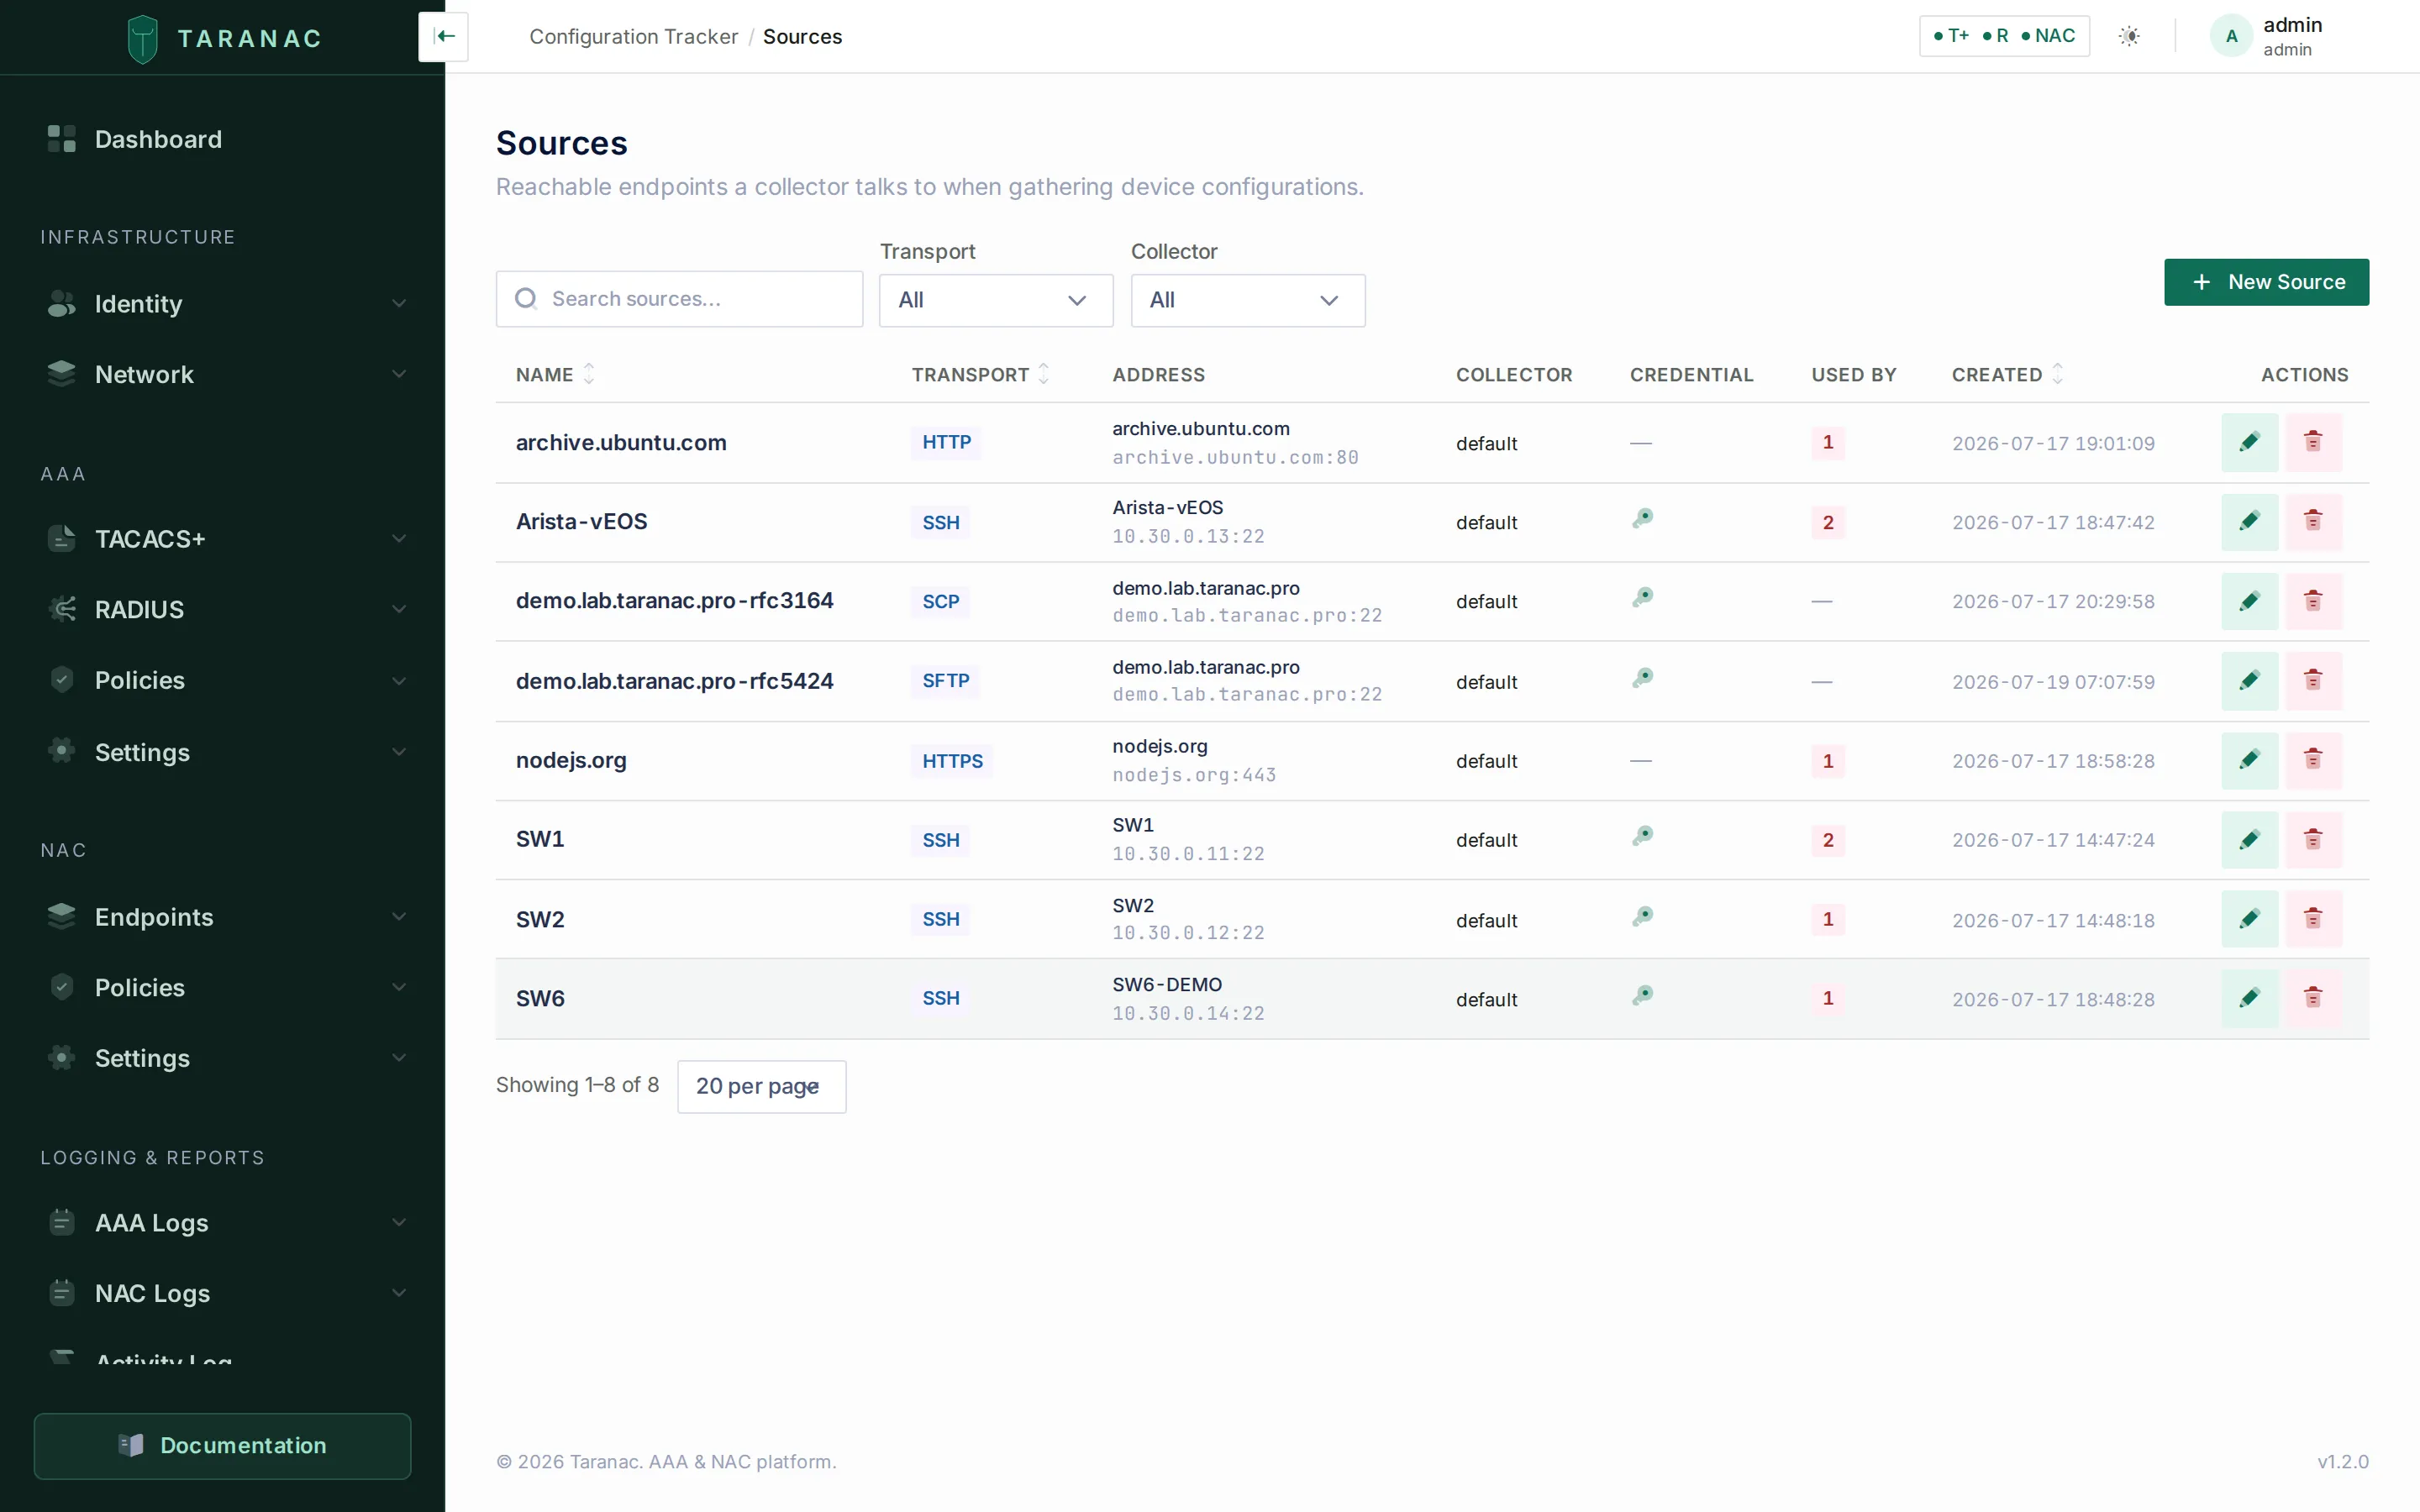Click the HTTPS transport tag for nodejs.org
Image resolution: width=2420 pixels, height=1512 pixels.
click(x=951, y=761)
